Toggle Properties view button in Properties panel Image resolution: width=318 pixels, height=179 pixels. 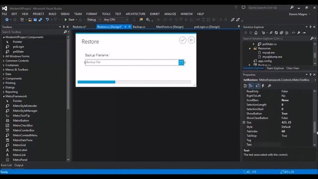pyautogui.click(x=257, y=86)
